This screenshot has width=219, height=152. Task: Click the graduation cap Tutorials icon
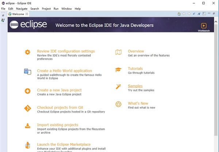[118, 69]
